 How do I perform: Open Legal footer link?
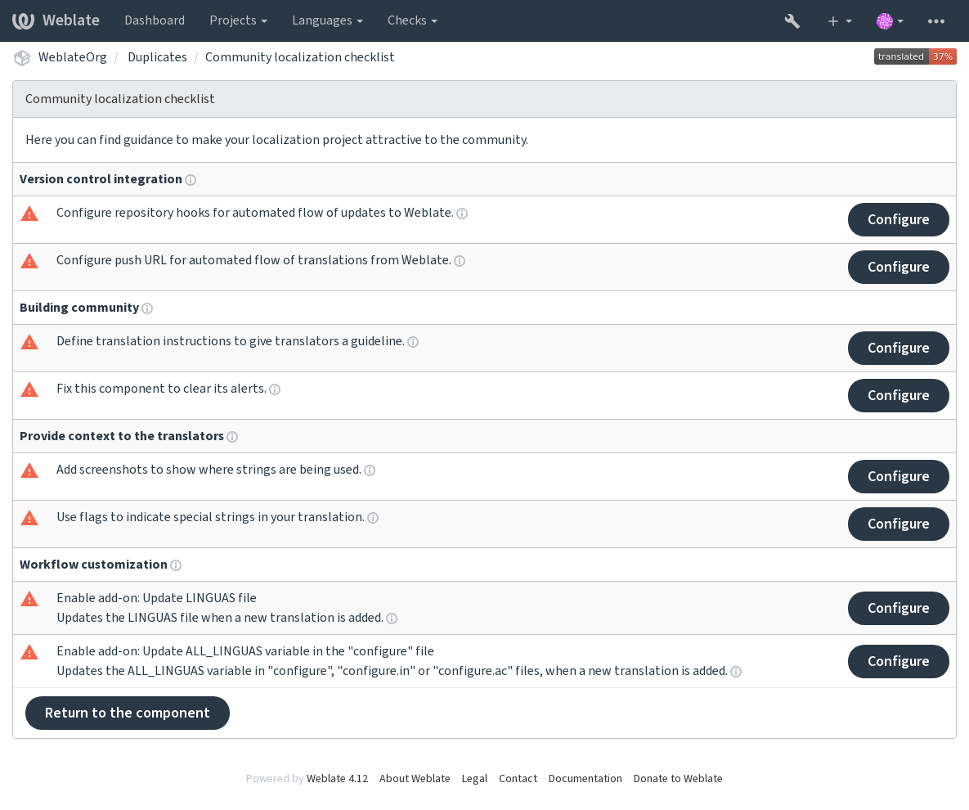click(x=474, y=779)
